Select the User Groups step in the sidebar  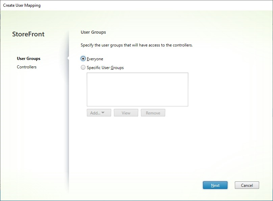pos(28,59)
